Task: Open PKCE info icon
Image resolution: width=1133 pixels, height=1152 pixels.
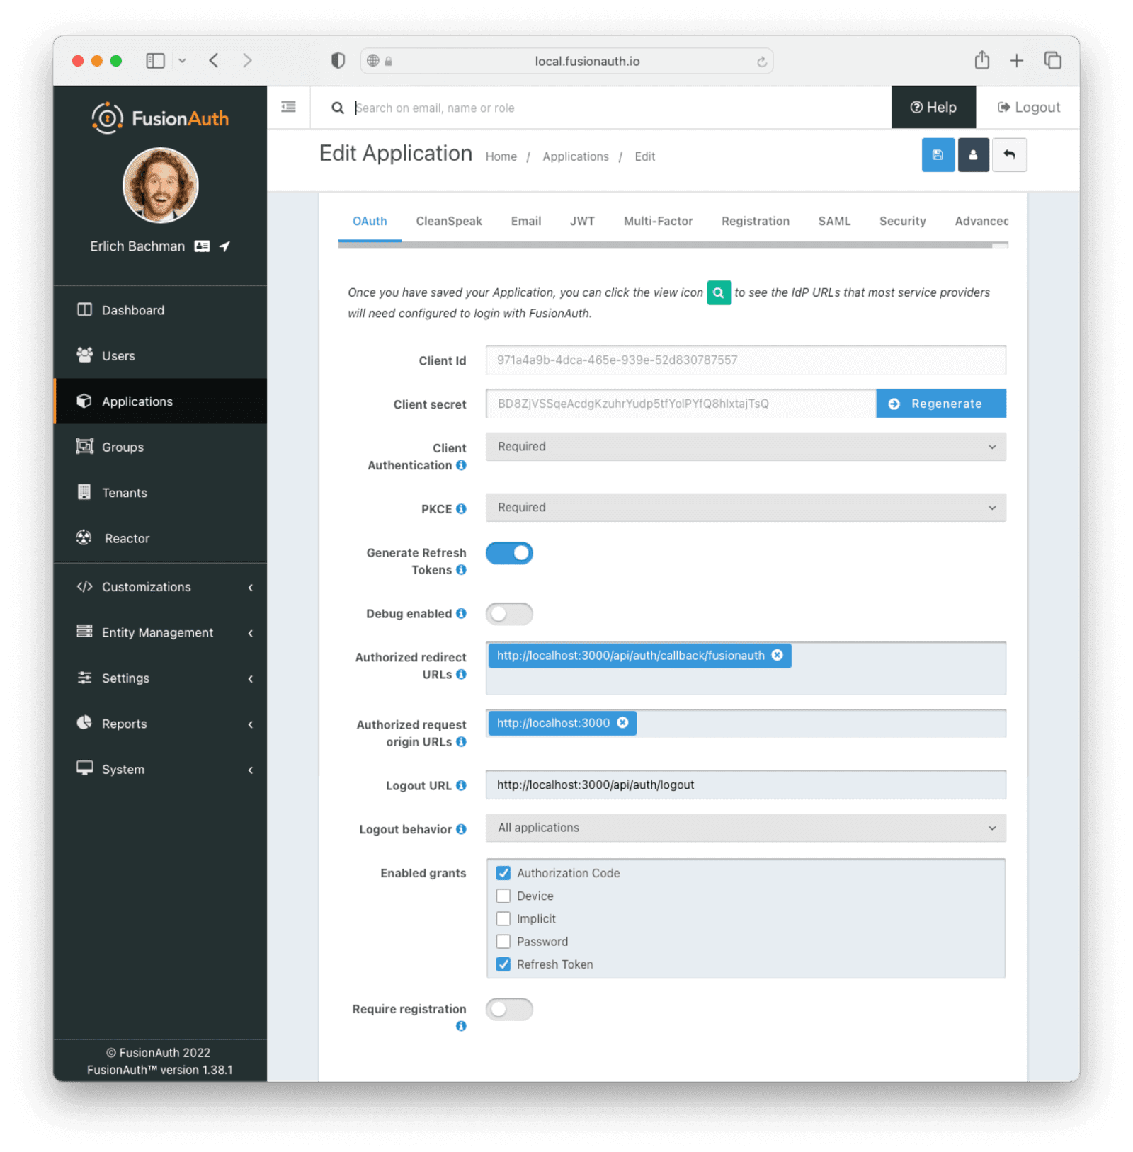Action: point(461,509)
